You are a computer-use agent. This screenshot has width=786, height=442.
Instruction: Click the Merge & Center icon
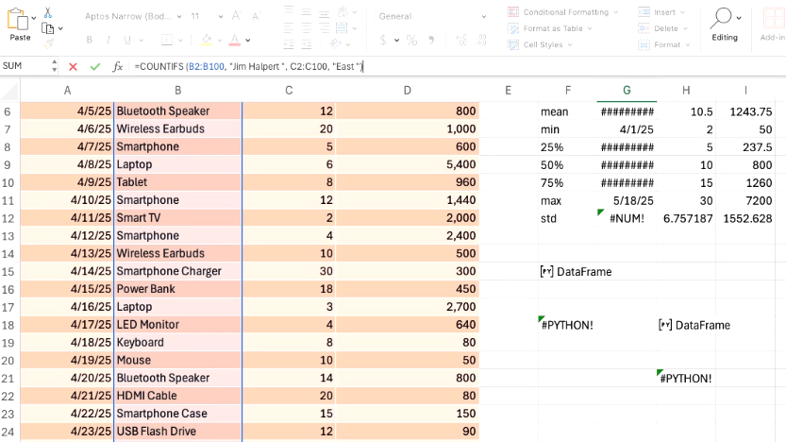[342, 28]
